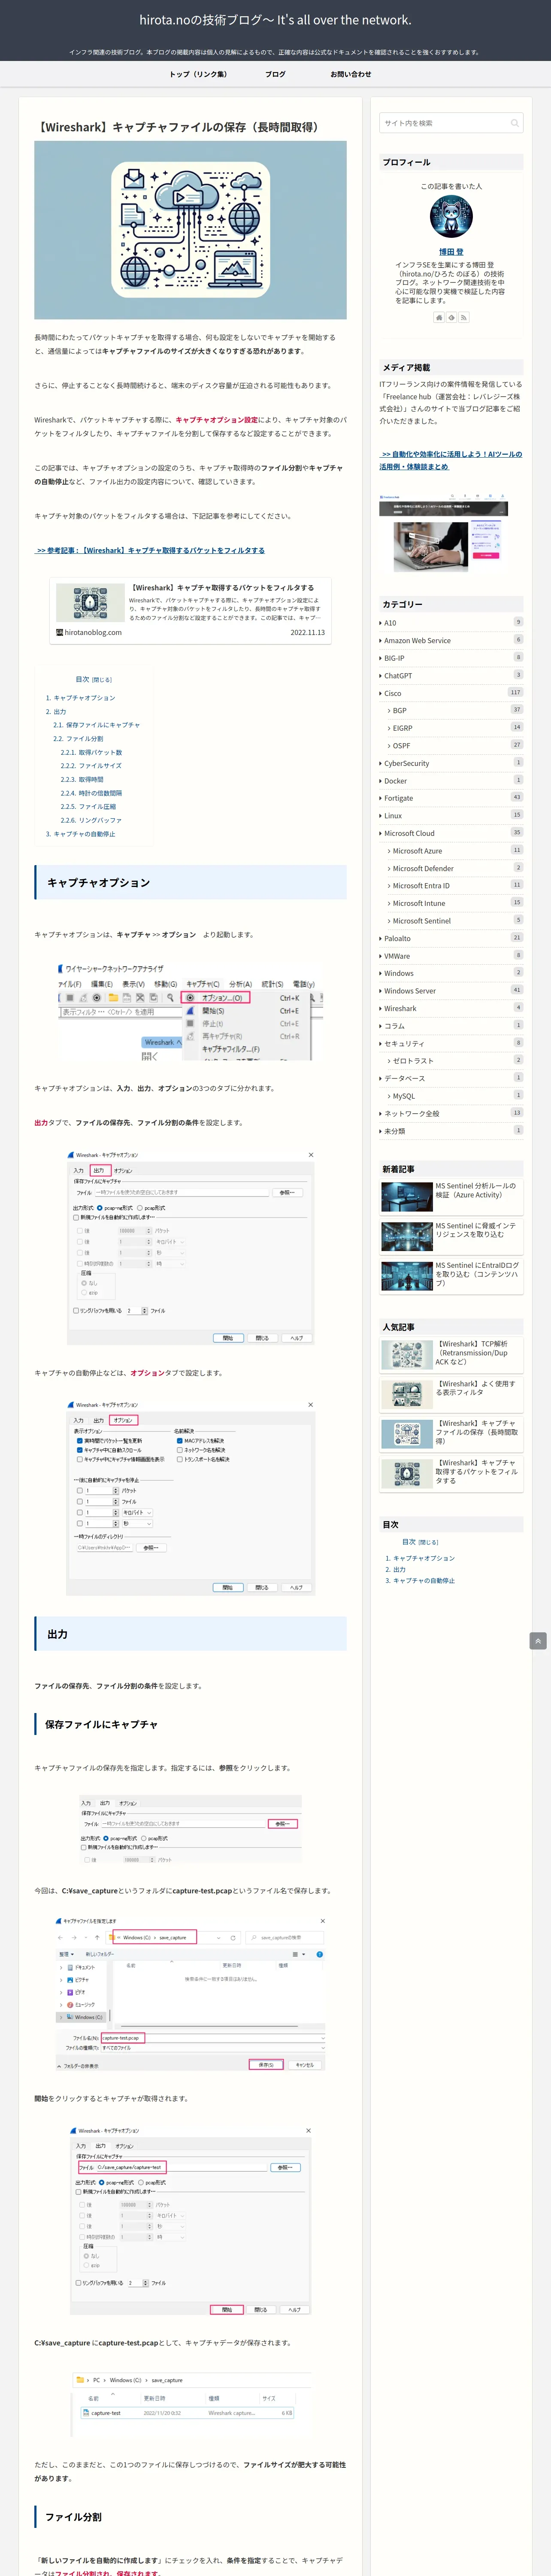
Task: Open the Cisco category
Action: (451, 693)
